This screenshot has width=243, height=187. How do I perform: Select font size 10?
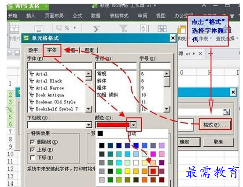[144, 95]
